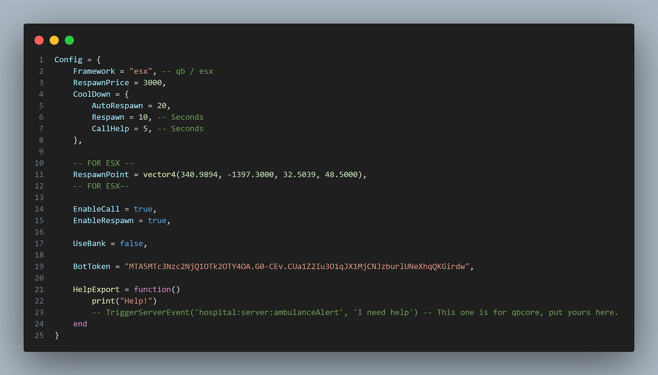Click the end keyword on line 24

click(x=80, y=324)
